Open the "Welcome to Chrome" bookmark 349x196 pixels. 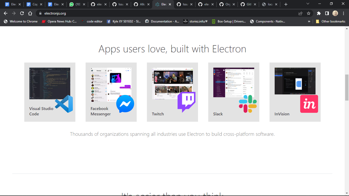(21, 21)
